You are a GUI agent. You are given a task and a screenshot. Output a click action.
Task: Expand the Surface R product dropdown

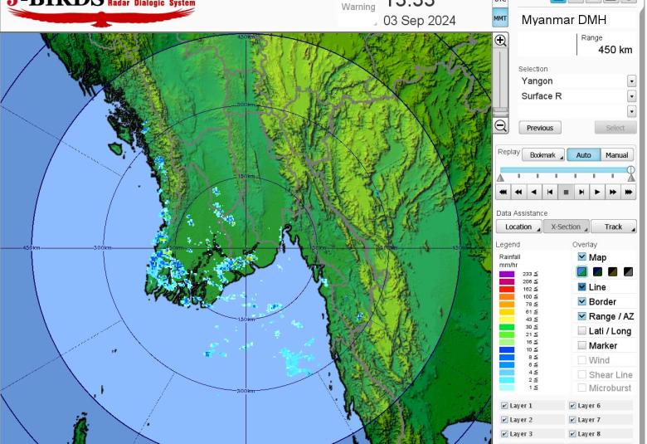point(631,96)
